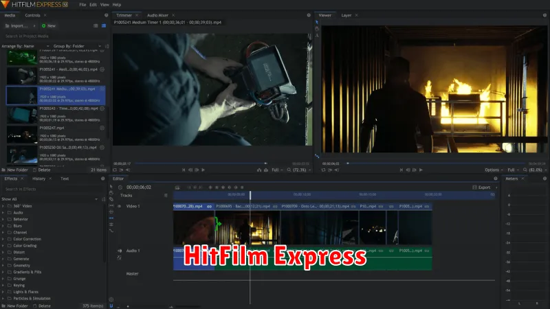The height and width of the screenshot is (309, 550).
Task: Click the Editor timecode clock icon
Action: click(120, 187)
